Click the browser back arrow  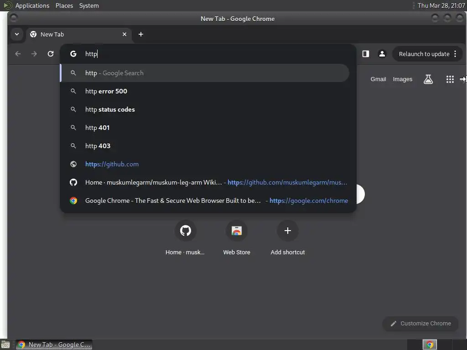click(18, 54)
